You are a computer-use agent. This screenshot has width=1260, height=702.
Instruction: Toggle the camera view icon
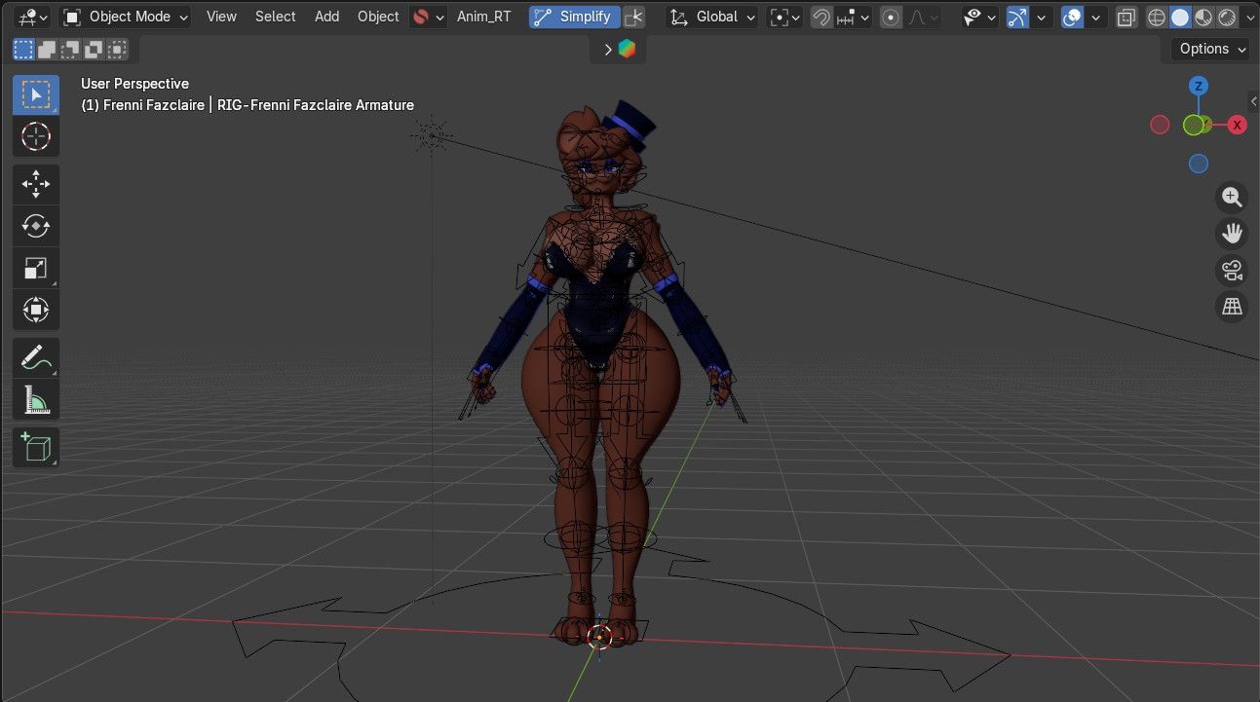1232,271
